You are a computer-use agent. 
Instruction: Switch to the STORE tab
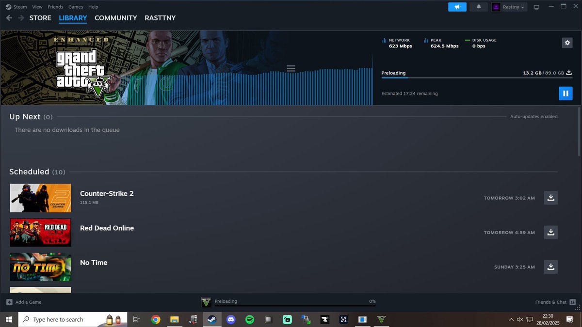(40, 18)
